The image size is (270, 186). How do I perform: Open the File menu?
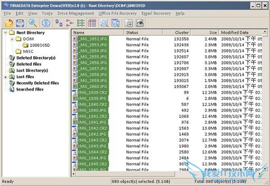pyautogui.click(x=7, y=13)
